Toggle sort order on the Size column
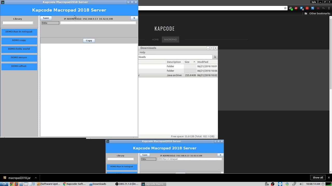The width and height of the screenshot is (332, 186). (x=187, y=62)
